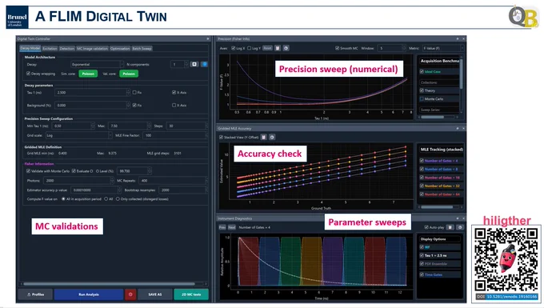Click CI Level percentage stepper
The image size is (544, 308).
point(149,171)
